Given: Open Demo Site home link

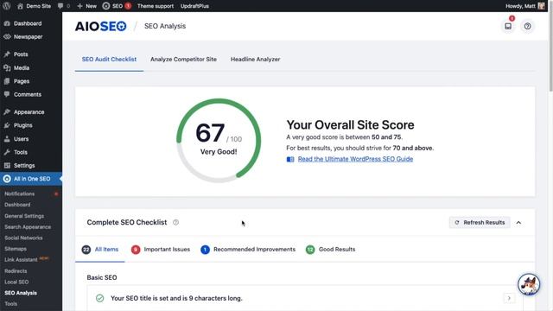Looking at the screenshot, I should (34, 6).
